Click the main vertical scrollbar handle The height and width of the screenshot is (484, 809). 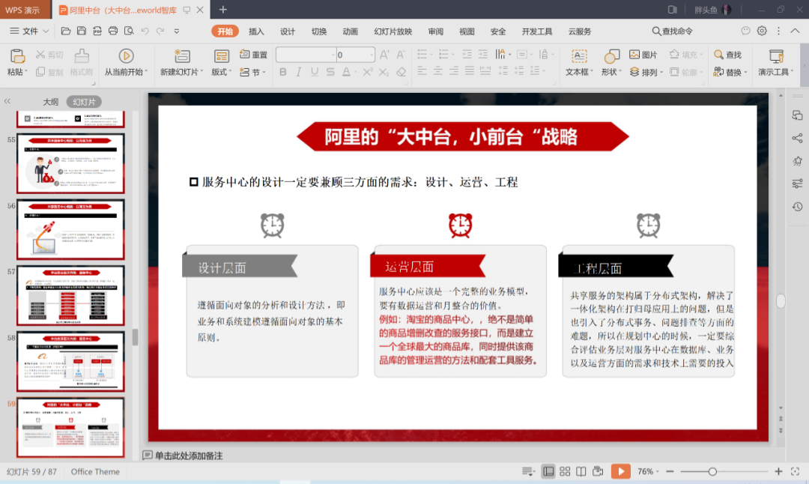pyautogui.click(x=781, y=301)
